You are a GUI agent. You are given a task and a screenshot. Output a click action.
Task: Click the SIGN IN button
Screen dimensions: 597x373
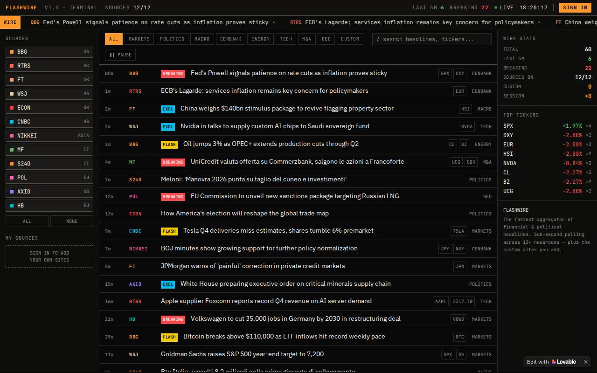pyautogui.click(x=575, y=7)
